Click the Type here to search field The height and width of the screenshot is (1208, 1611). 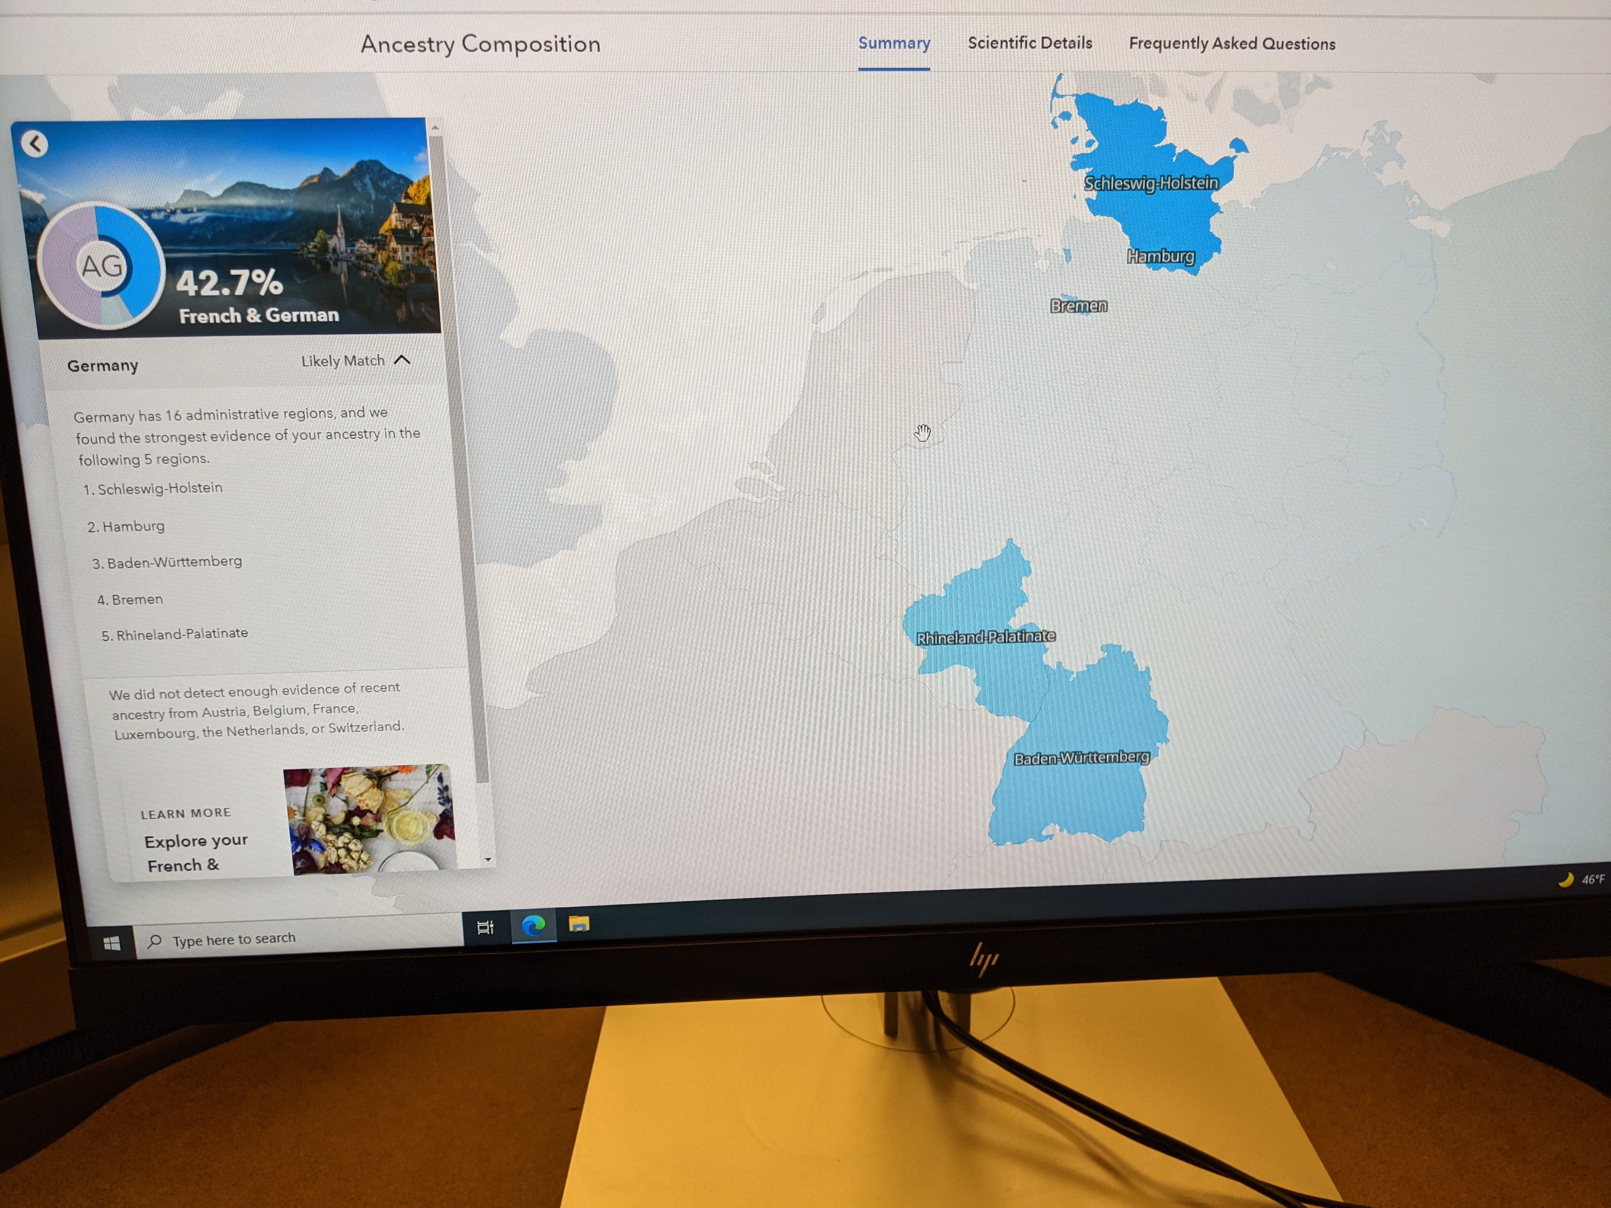click(298, 938)
